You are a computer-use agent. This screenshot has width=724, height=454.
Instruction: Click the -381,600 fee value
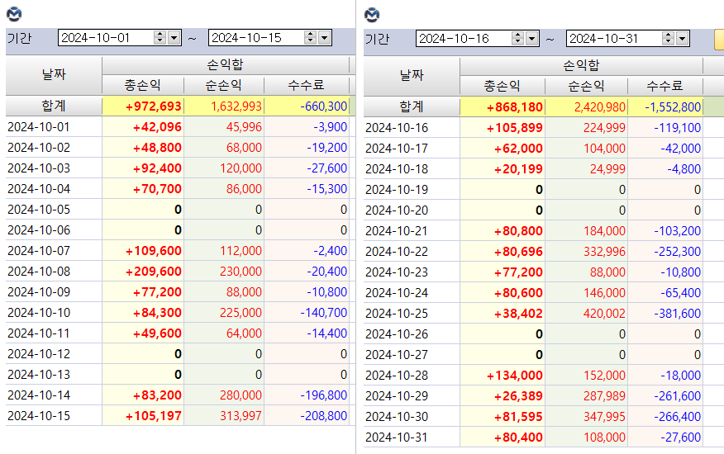(x=678, y=314)
